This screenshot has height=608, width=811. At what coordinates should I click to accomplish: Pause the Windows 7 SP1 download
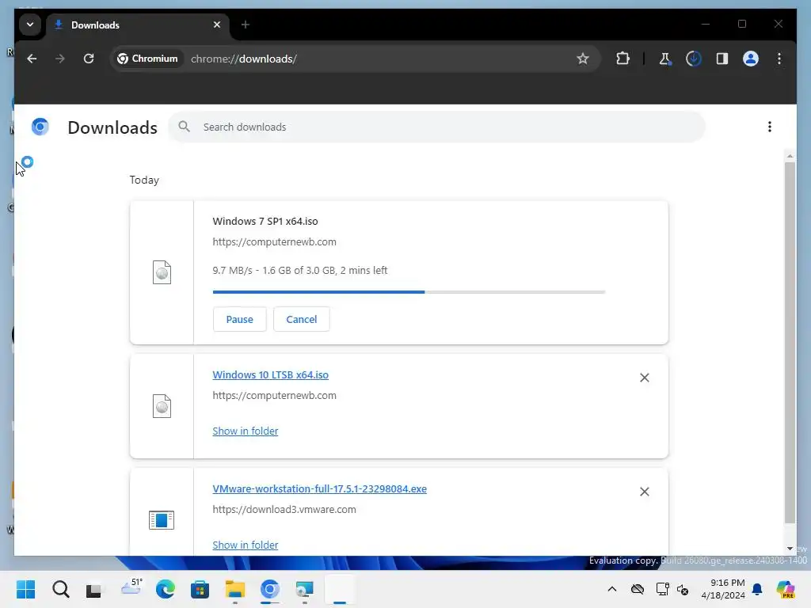tap(239, 320)
